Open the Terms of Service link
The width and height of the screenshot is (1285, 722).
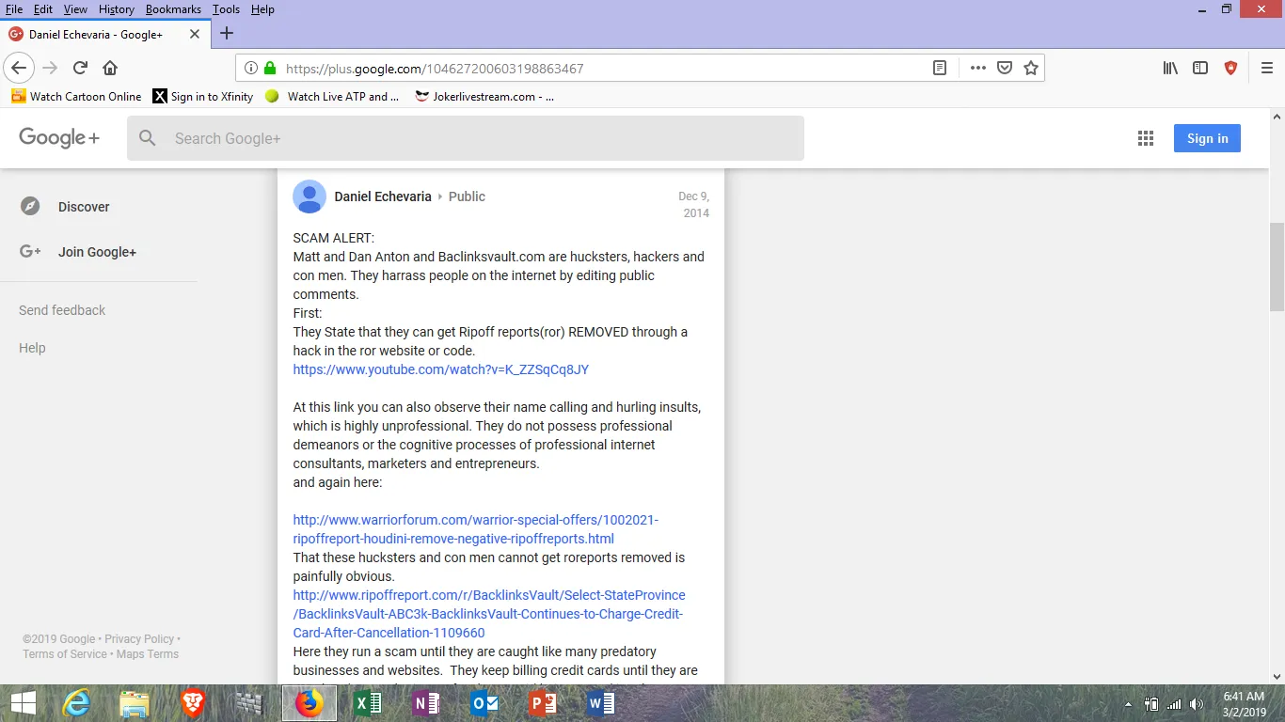point(65,654)
